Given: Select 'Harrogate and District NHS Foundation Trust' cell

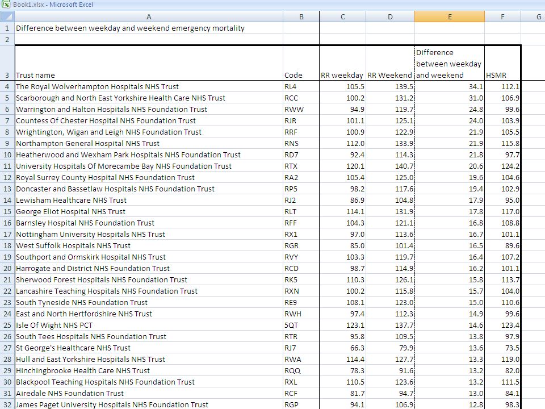Looking at the screenshot, I should pos(149,269).
